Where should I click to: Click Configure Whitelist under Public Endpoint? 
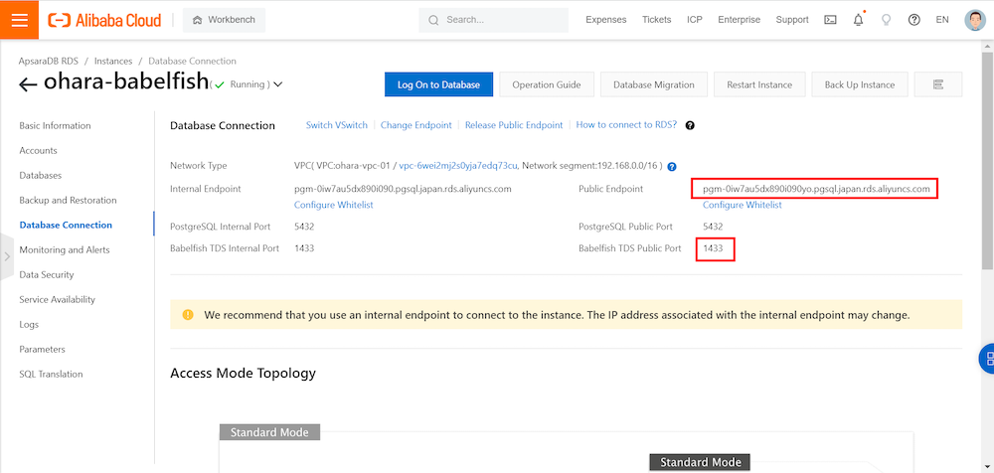point(742,205)
